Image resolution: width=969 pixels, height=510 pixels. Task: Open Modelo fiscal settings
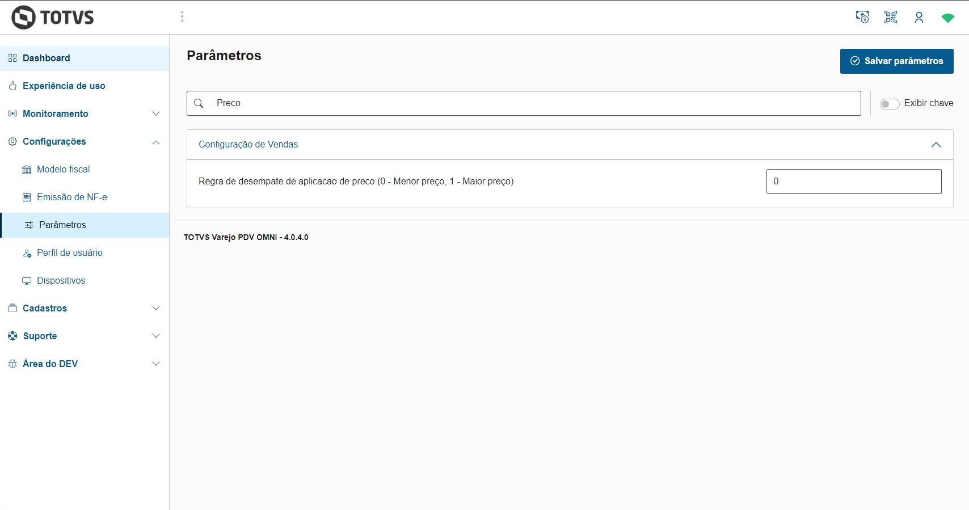pyautogui.click(x=85, y=169)
